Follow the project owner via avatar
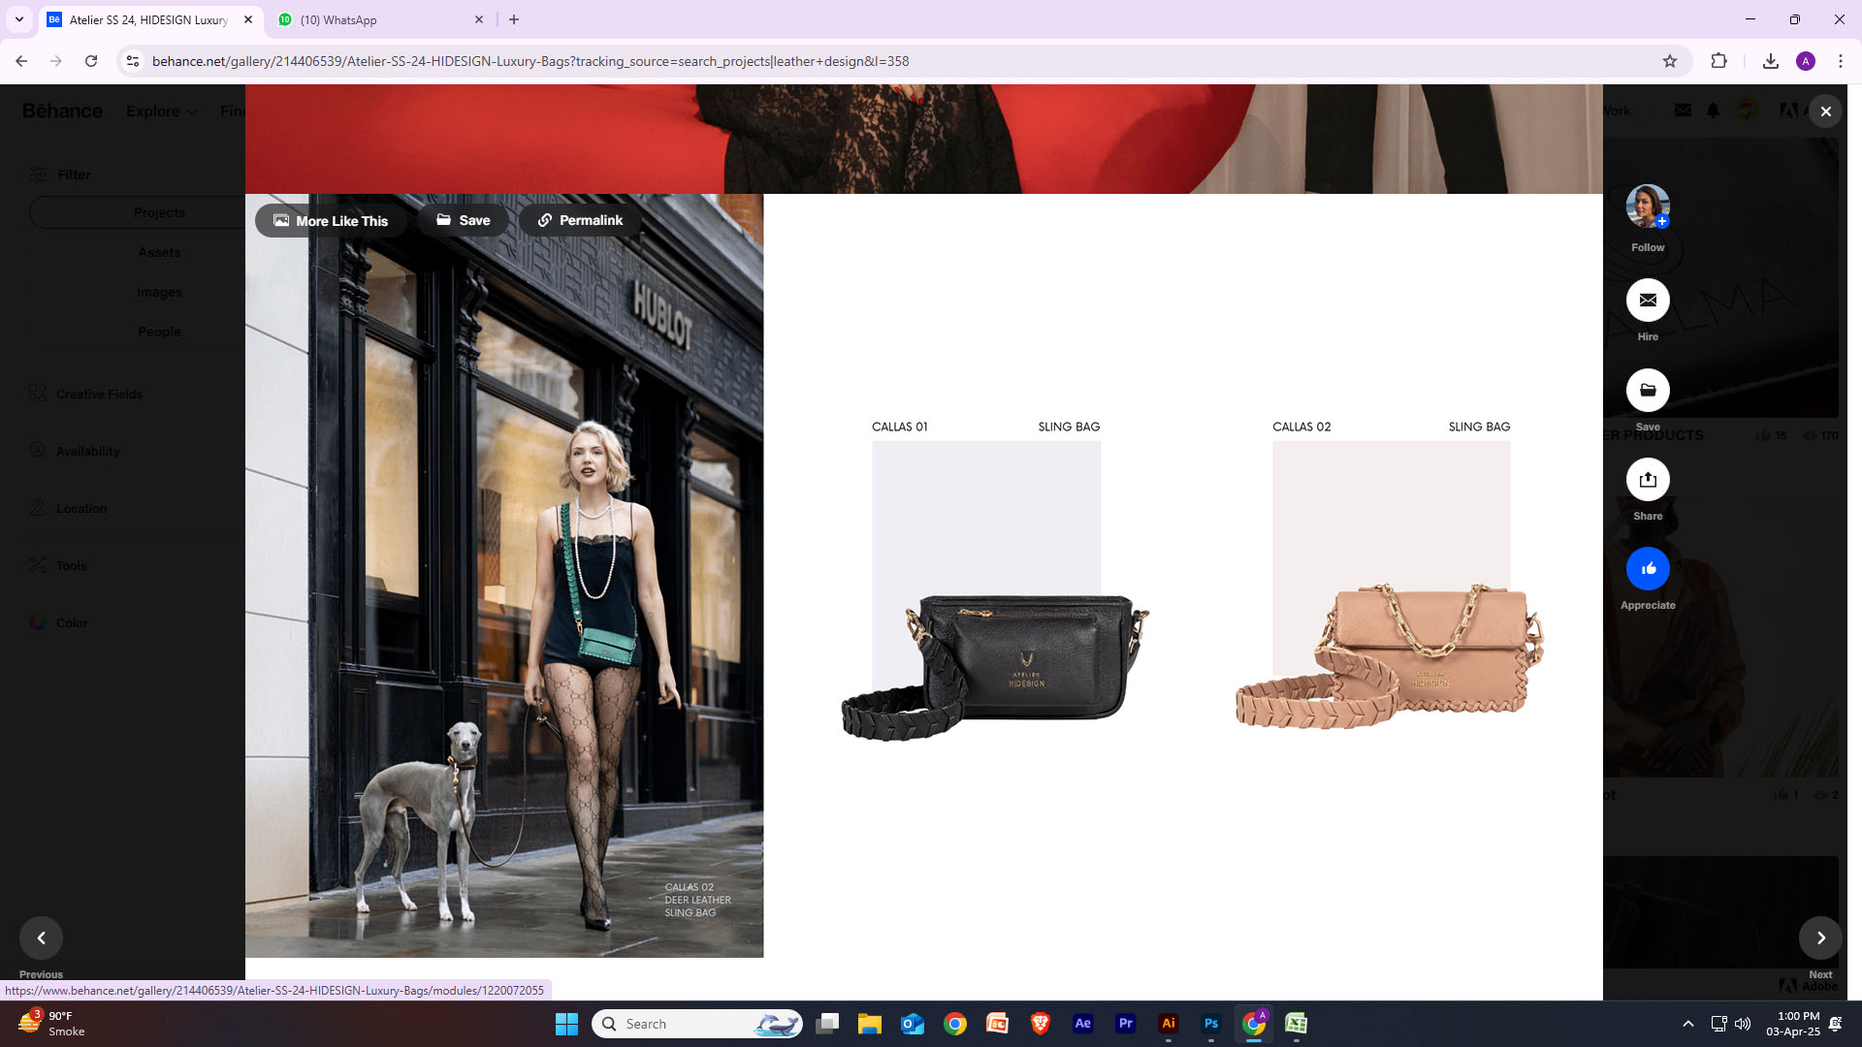The image size is (1862, 1047). [1648, 206]
